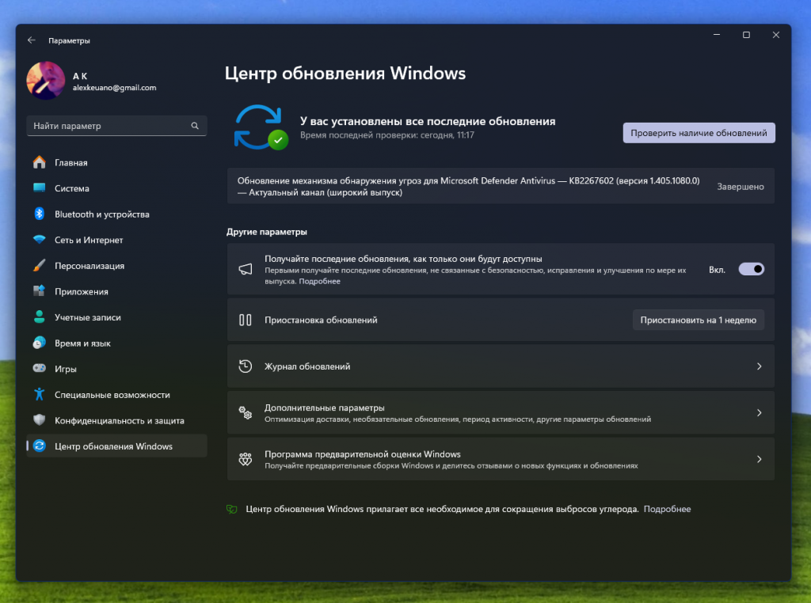Click the pause icon in Приостановка обновлений
811x603 pixels.
coord(246,320)
